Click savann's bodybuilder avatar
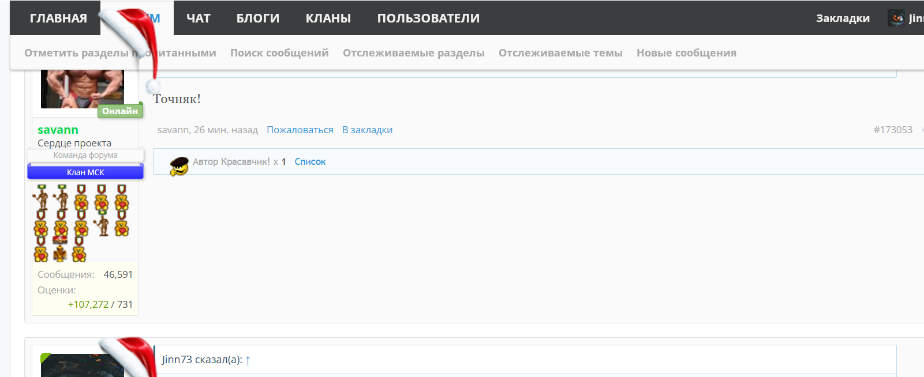The height and width of the screenshot is (377, 924). 82,89
